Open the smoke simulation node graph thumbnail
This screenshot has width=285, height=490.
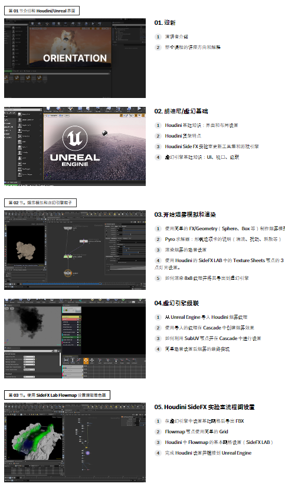pos(75,250)
